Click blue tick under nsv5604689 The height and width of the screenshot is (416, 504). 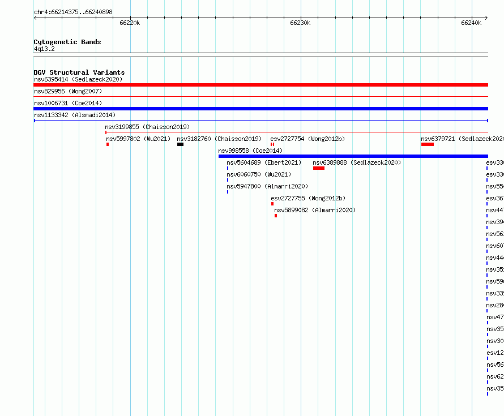(x=228, y=168)
